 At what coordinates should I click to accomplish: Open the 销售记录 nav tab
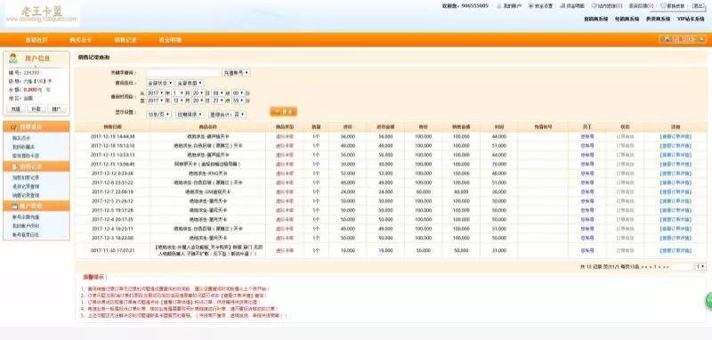coord(125,39)
